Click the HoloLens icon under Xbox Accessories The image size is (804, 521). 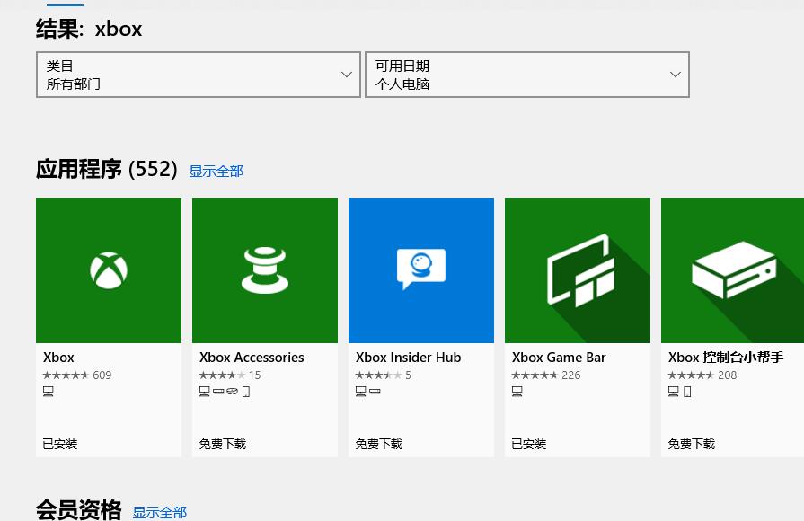tap(232, 391)
